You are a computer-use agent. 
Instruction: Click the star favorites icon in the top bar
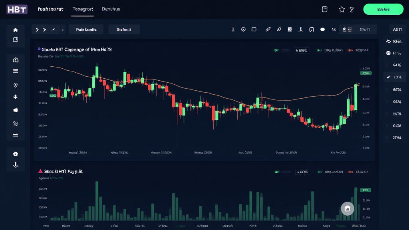point(341,9)
